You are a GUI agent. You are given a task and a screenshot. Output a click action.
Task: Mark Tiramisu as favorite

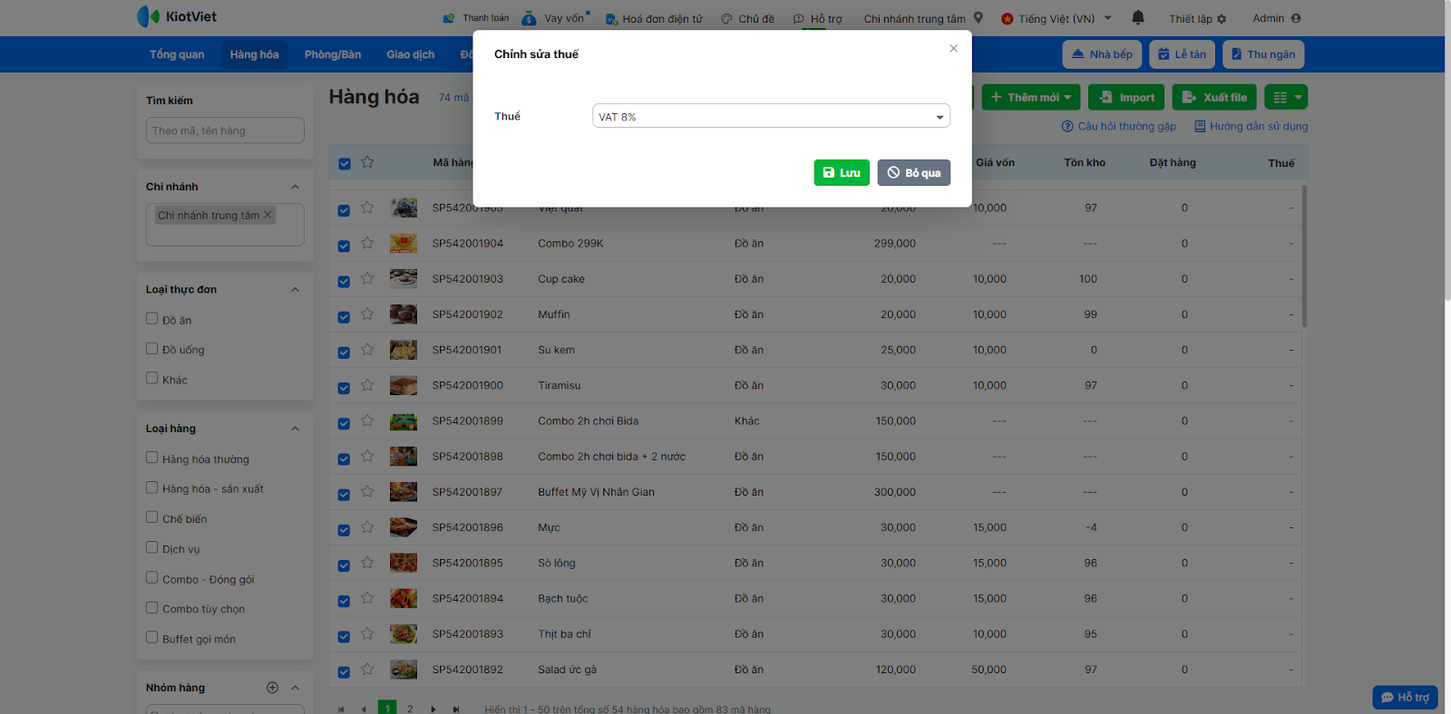click(367, 385)
